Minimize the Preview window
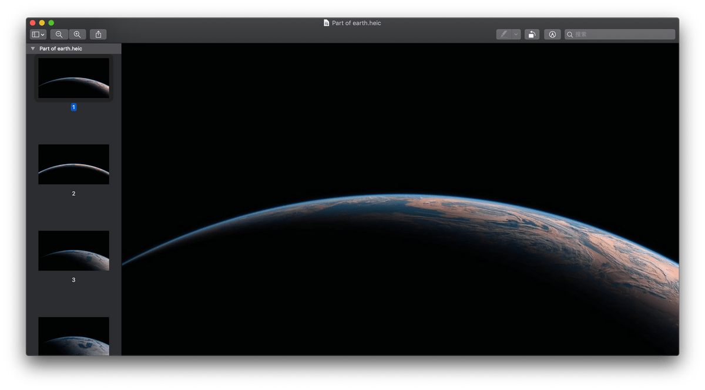The height and width of the screenshot is (390, 705). [x=42, y=23]
